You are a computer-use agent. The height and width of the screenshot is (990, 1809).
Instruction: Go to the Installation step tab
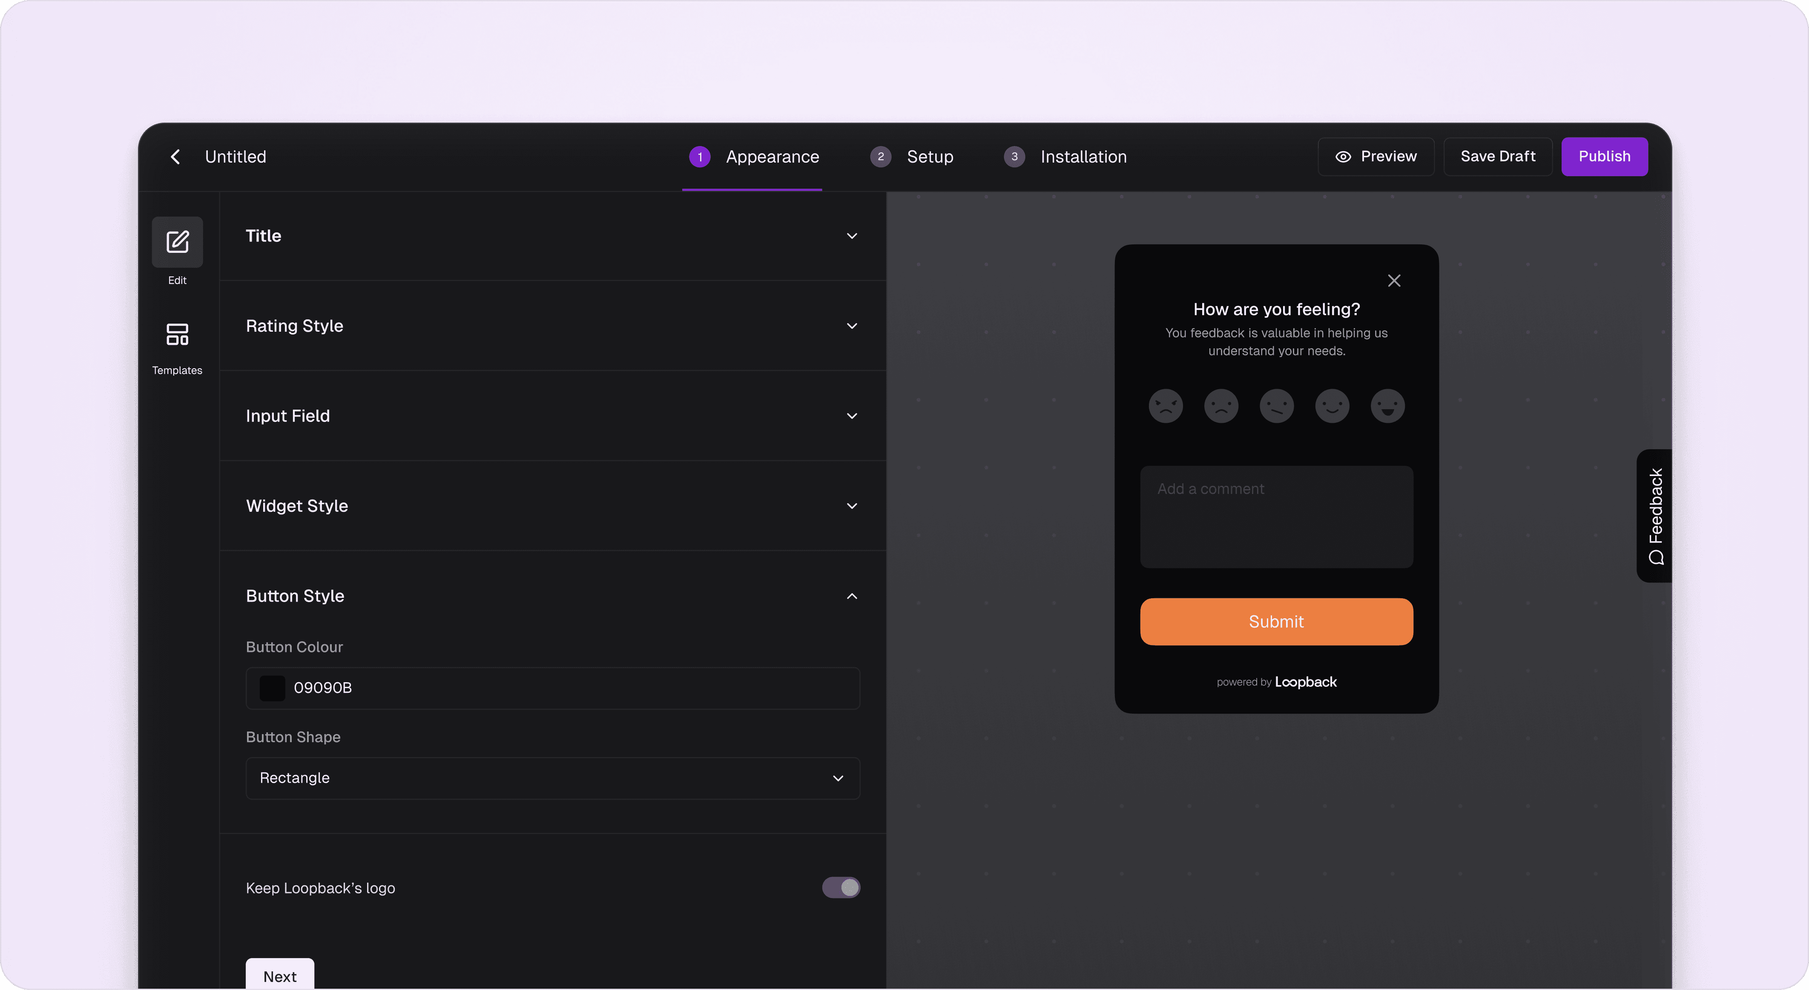[x=1065, y=157]
